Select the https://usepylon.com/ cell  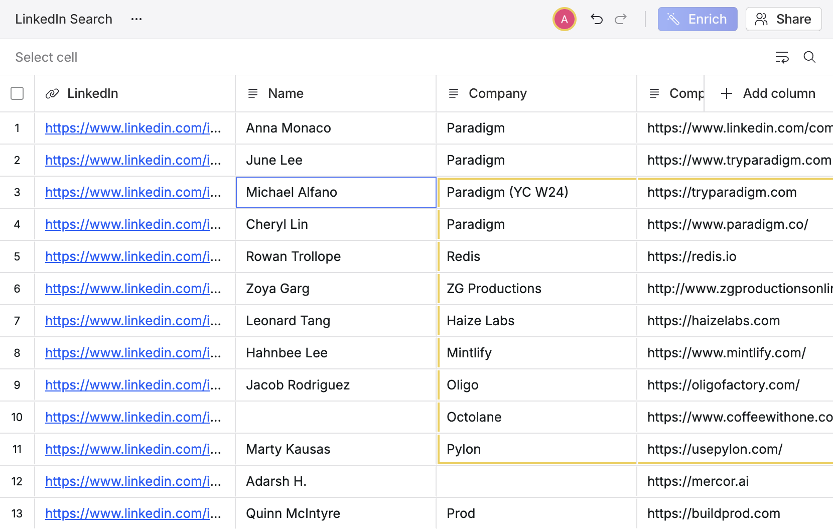735,449
